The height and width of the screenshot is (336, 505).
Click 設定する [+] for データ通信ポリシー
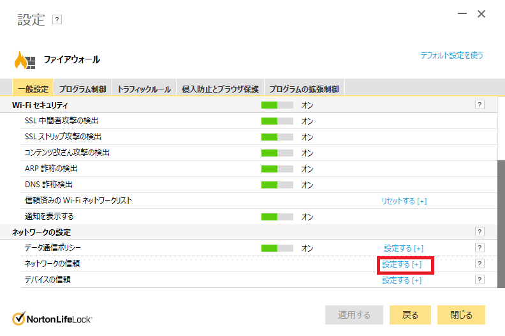point(404,248)
